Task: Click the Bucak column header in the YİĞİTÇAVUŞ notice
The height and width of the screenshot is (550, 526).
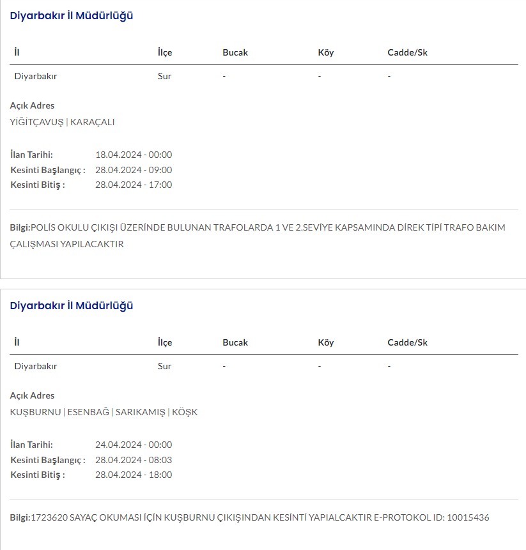Action: (235, 52)
